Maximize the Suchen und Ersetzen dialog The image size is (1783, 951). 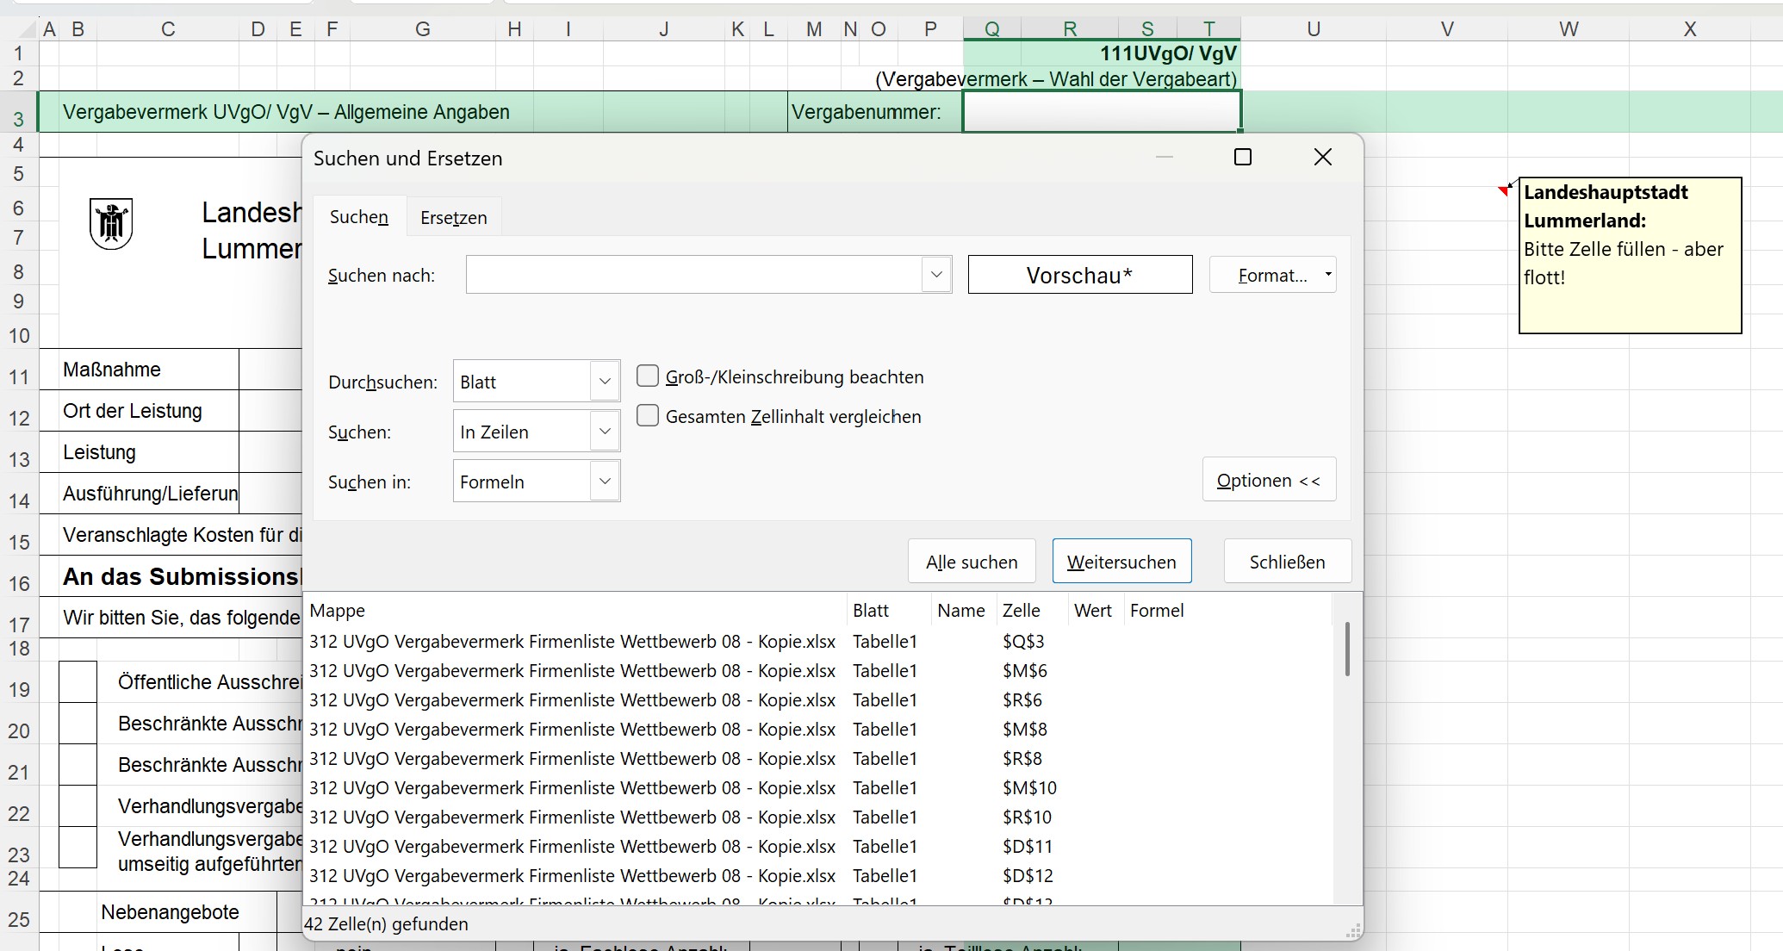pos(1242,157)
